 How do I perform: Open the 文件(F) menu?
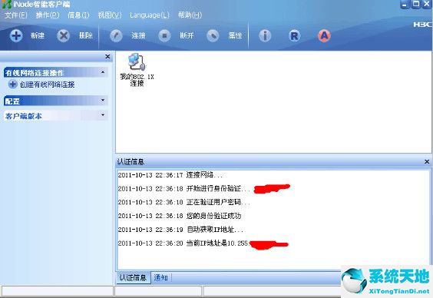click(x=16, y=15)
